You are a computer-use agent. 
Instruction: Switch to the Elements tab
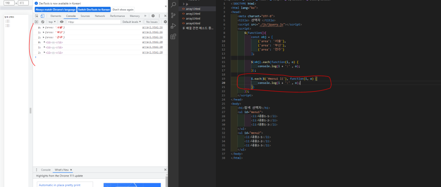pos(56,16)
